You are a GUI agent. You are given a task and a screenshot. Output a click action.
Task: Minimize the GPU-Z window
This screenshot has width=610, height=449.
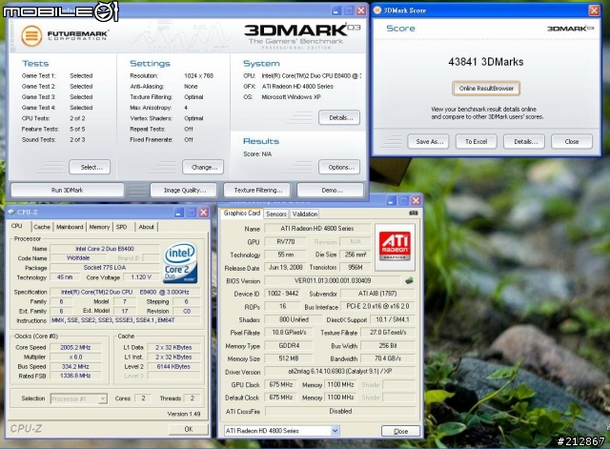tap(392, 201)
